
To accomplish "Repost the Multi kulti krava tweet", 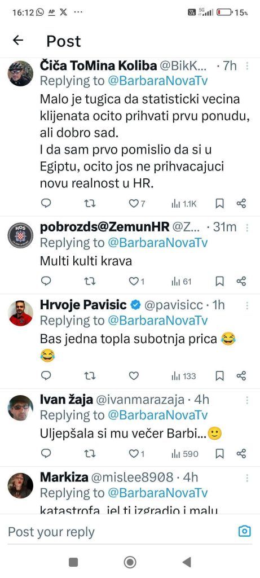I will pos(90,281).
